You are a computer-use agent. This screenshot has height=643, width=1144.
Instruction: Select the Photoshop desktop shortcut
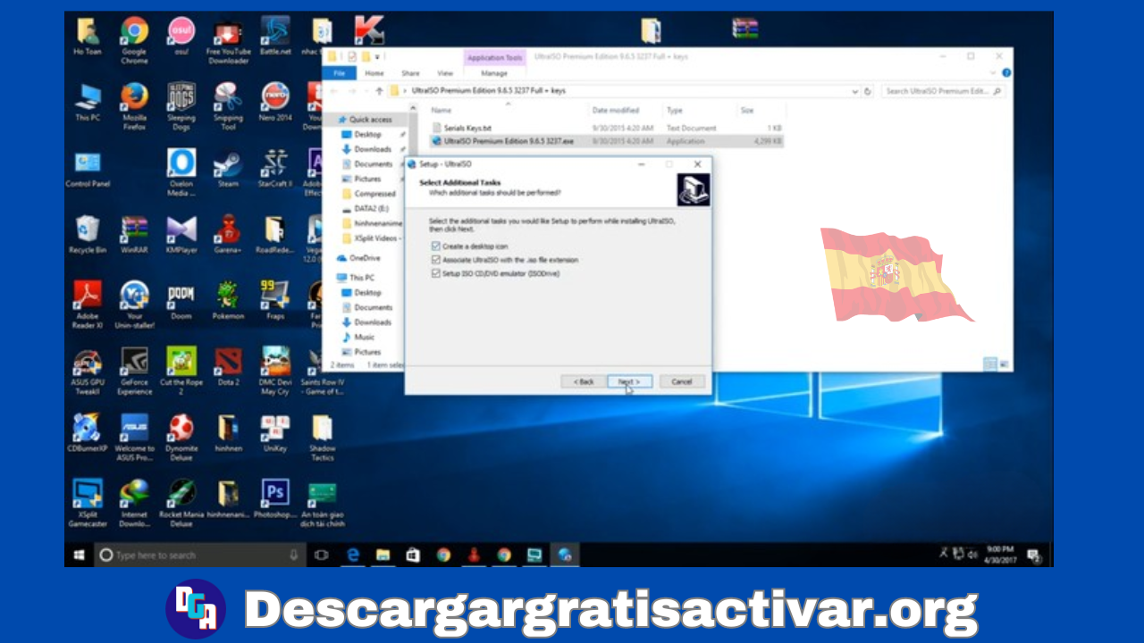[x=275, y=499]
